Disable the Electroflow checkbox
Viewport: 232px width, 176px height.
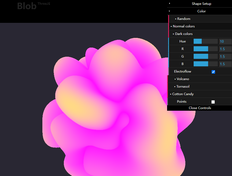pos(213,72)
